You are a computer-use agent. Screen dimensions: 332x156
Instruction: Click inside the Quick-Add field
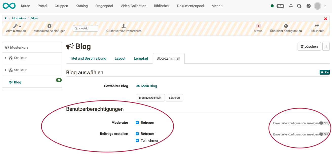(85, 28)
